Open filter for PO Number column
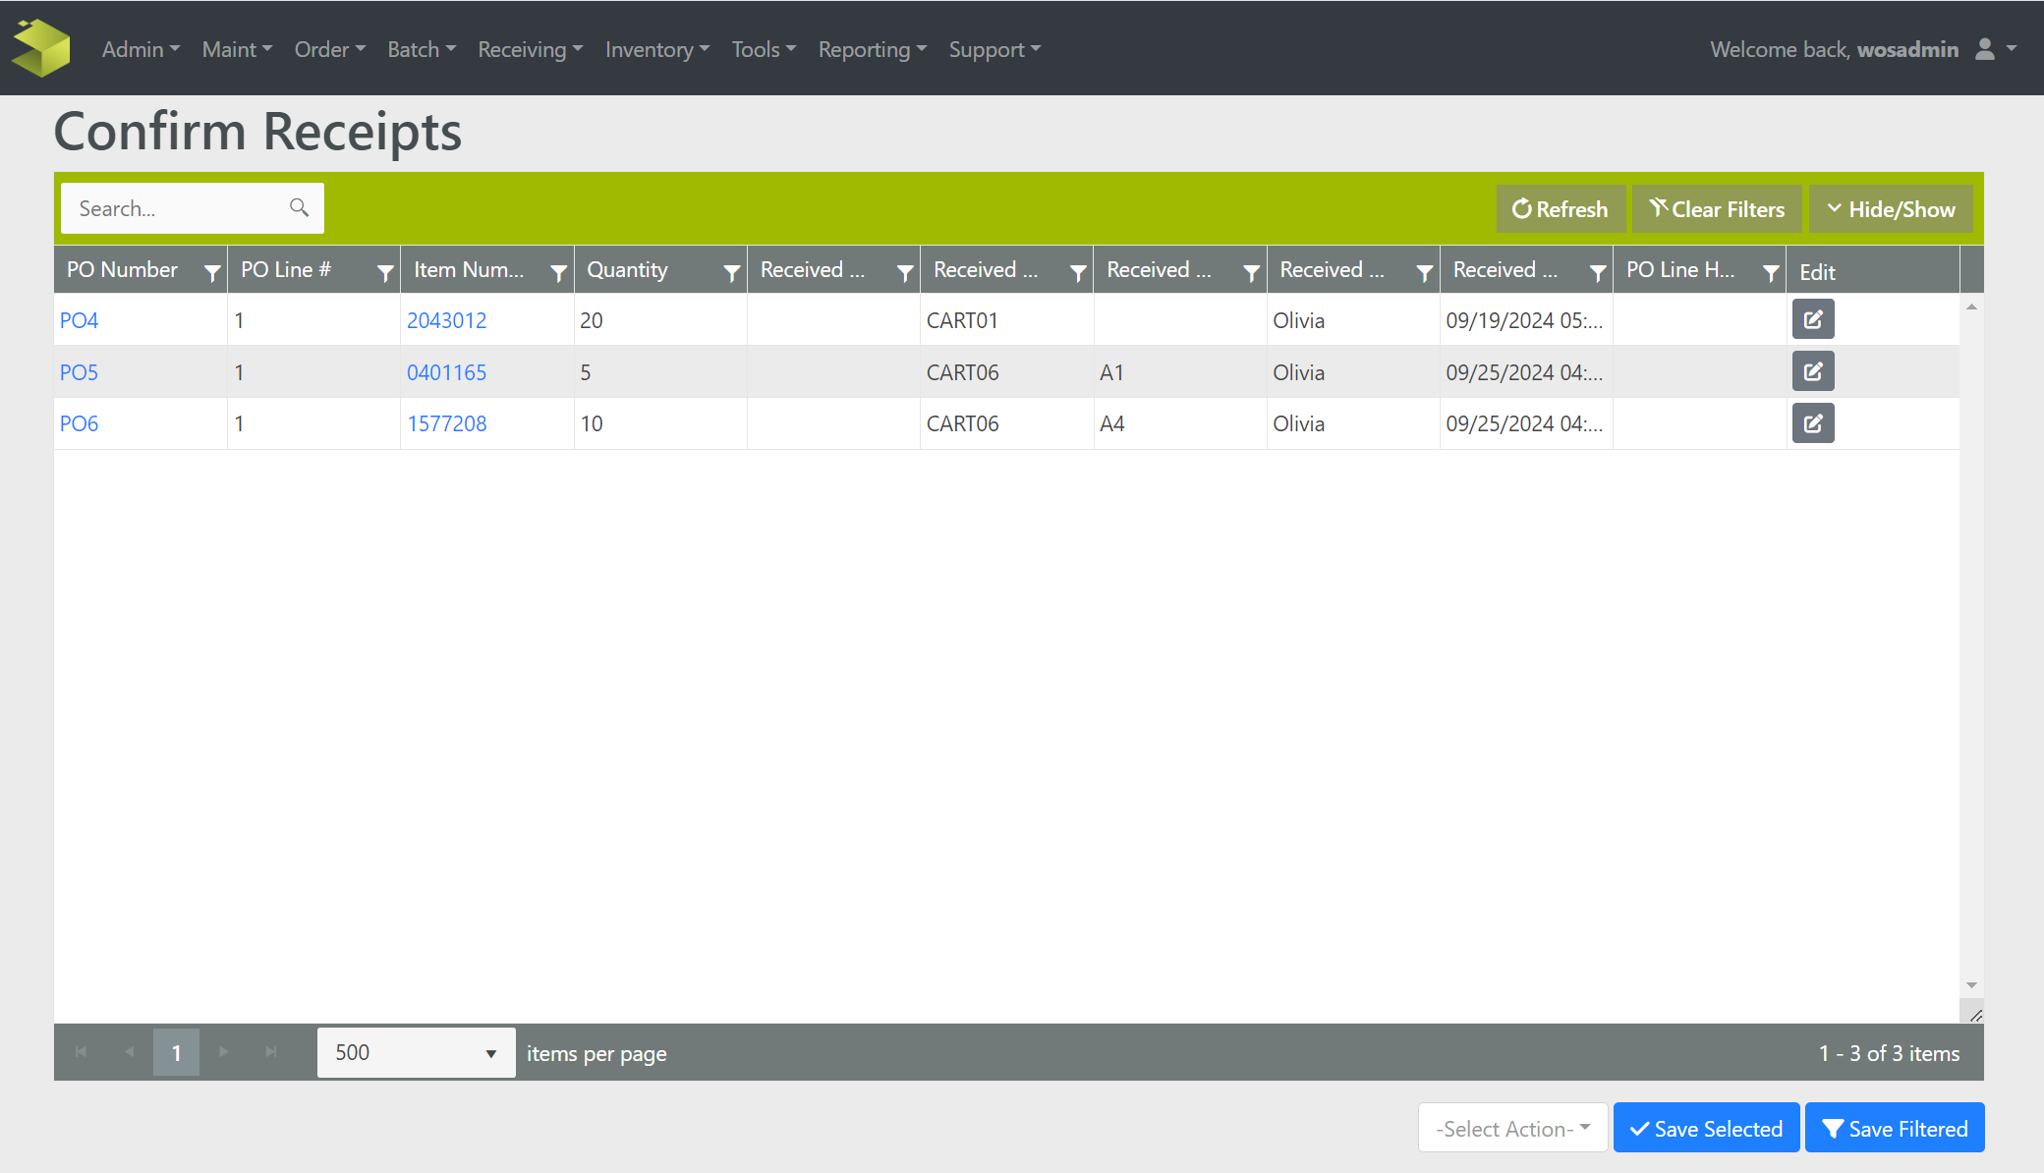This screenshot has width=2044, height=1173. pyautogui.click(x=211, y=273)
